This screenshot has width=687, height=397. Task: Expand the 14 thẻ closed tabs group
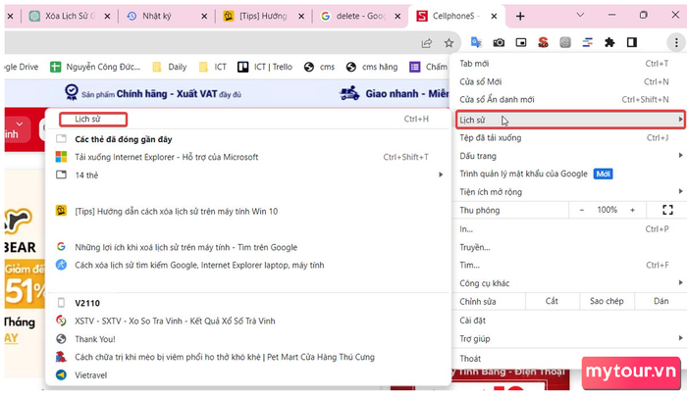point(248,175)
